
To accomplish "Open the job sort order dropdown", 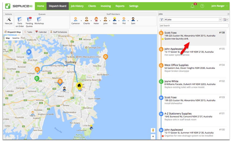I will [x=226, y=20].
